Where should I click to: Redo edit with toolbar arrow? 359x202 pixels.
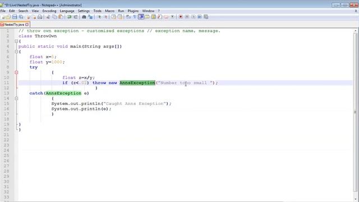coord(76,17)
